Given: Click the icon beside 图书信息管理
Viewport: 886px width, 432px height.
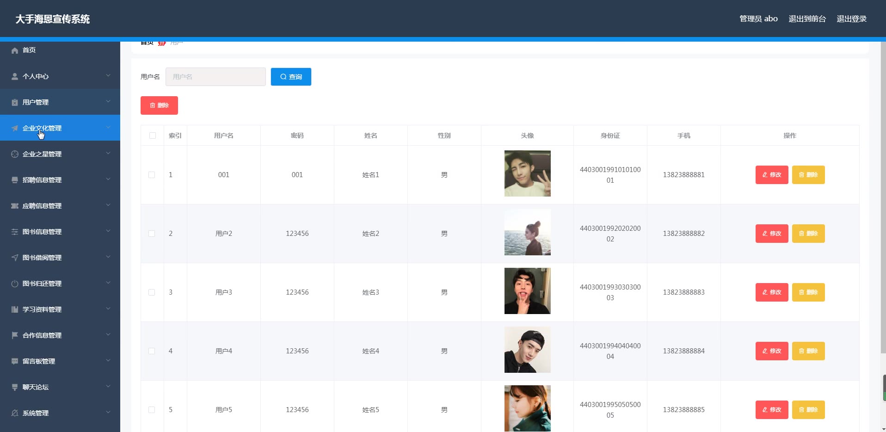Looking at the screenshot, I should coord(15,232).
